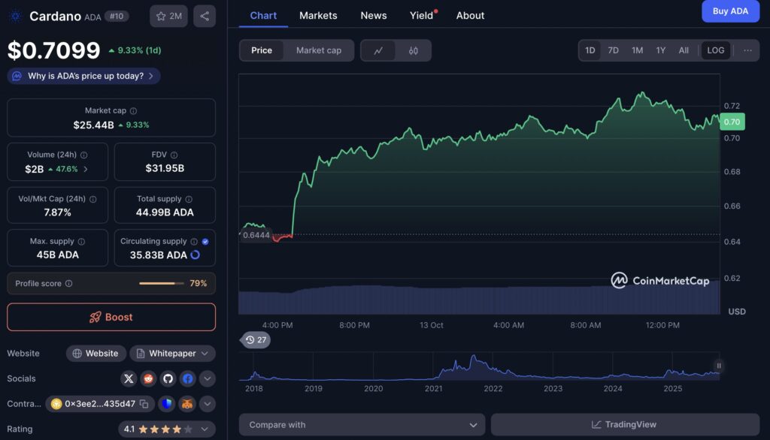Set chart range to 1M
The height and width of the screenshot is (440, 770).
tap(638, 50)
